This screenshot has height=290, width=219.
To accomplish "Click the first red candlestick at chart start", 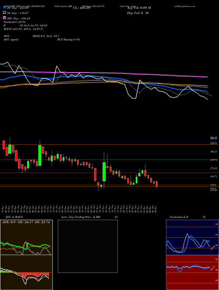I will [x=4, y=145].
